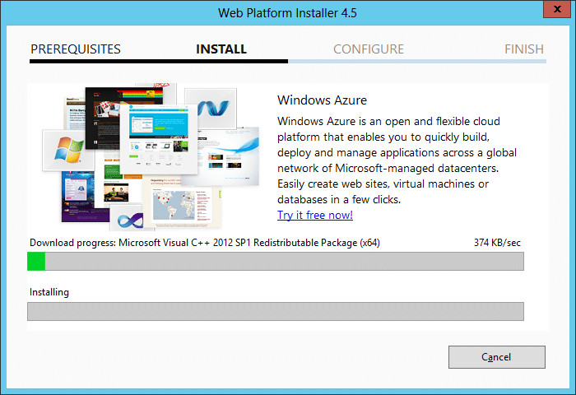Click the Windows flag logo thumbnail

pos(68,150)
